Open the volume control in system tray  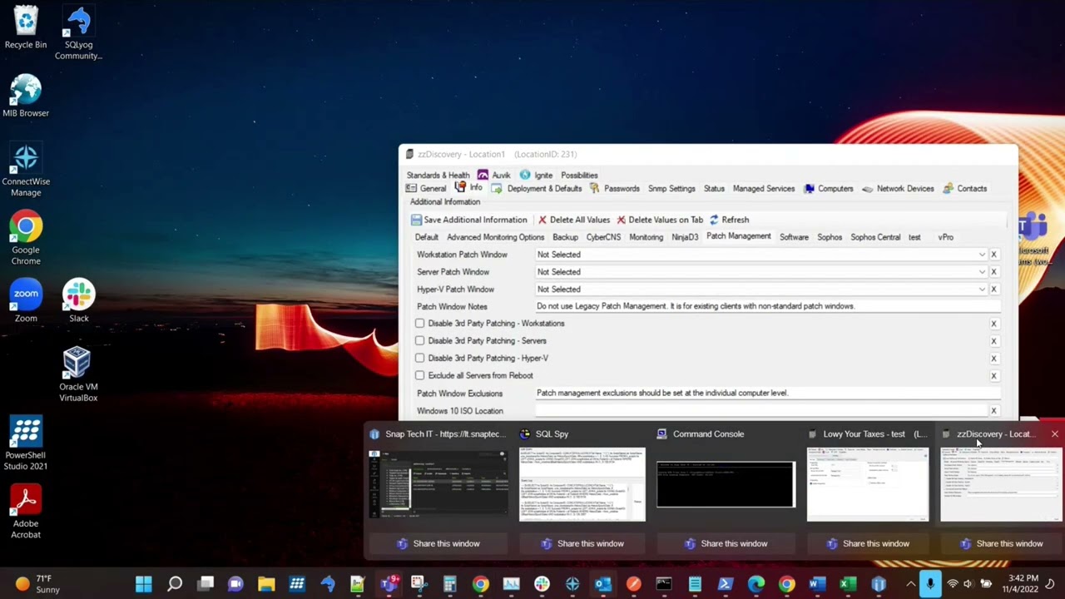coord(968,584)
